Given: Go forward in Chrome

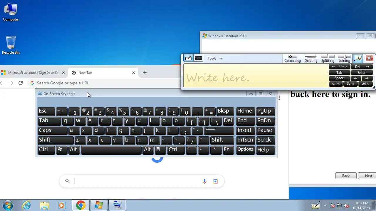Looking at the screenshot, I should coord(11,83).
